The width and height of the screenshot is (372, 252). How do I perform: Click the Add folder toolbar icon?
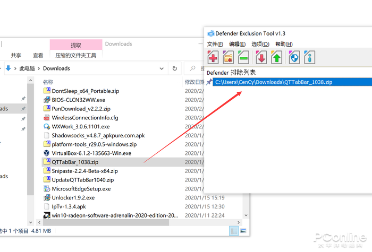[228, 57]
